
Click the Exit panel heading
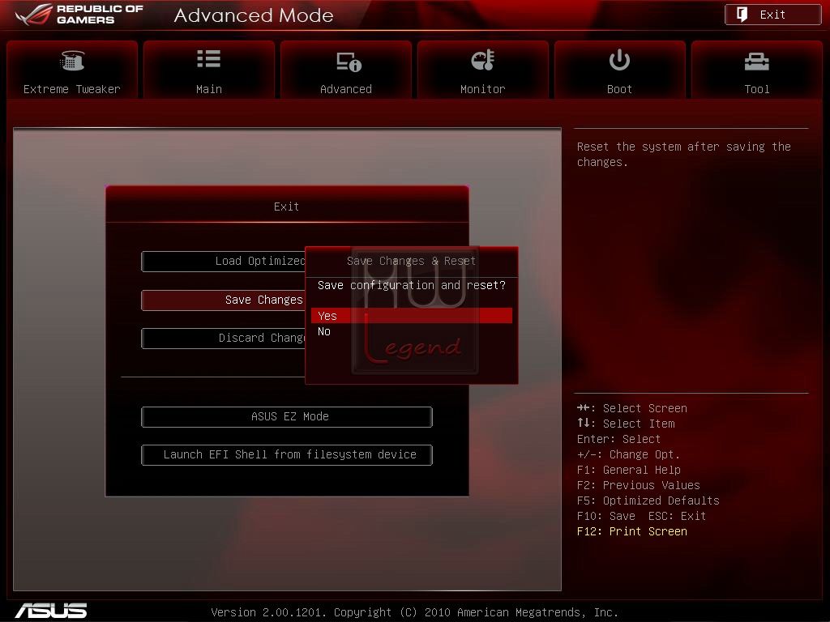[286, 207]
